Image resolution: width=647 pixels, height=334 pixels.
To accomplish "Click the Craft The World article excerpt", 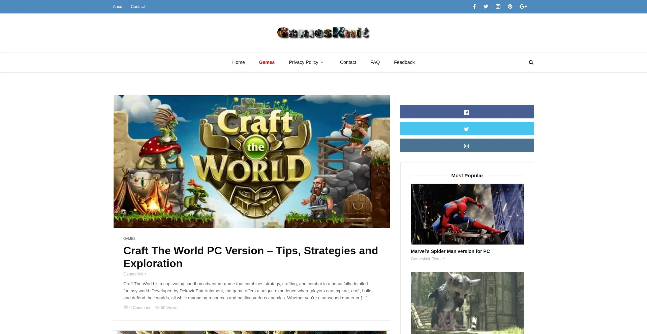I will [x=249, y=291].
